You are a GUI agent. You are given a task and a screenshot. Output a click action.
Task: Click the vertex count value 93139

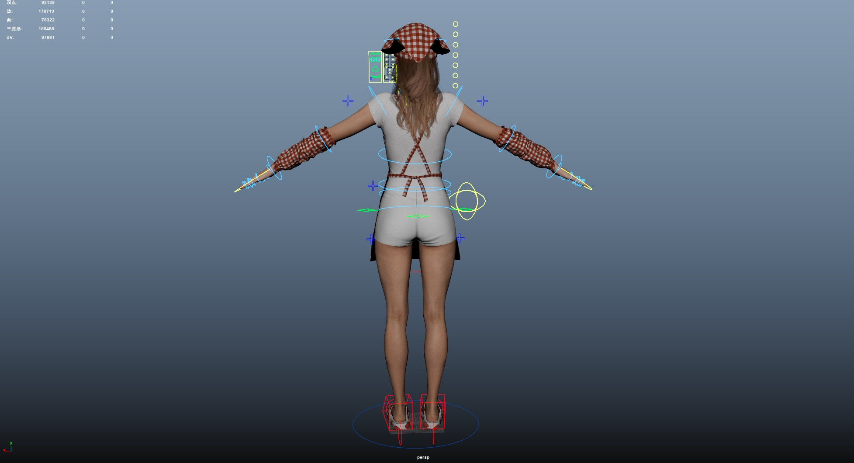click(x=48, y=3)
